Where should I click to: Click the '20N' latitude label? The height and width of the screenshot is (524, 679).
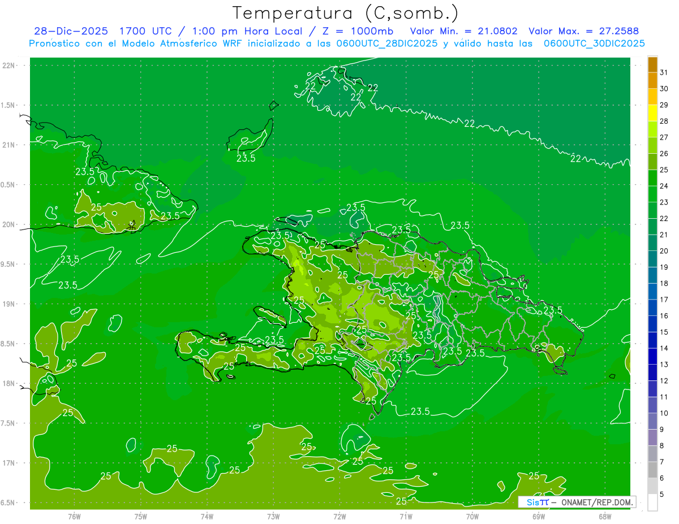(9, 224)
